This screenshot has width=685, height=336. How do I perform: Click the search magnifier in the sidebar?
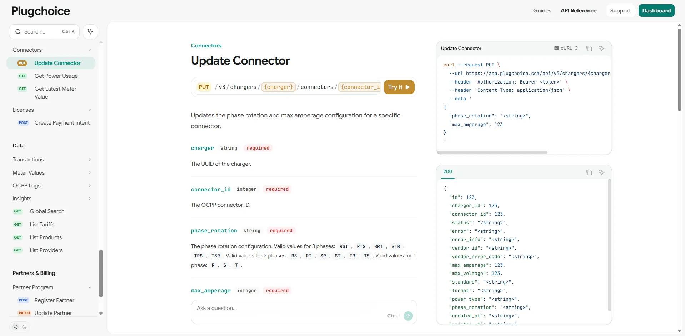pos(18,32)
